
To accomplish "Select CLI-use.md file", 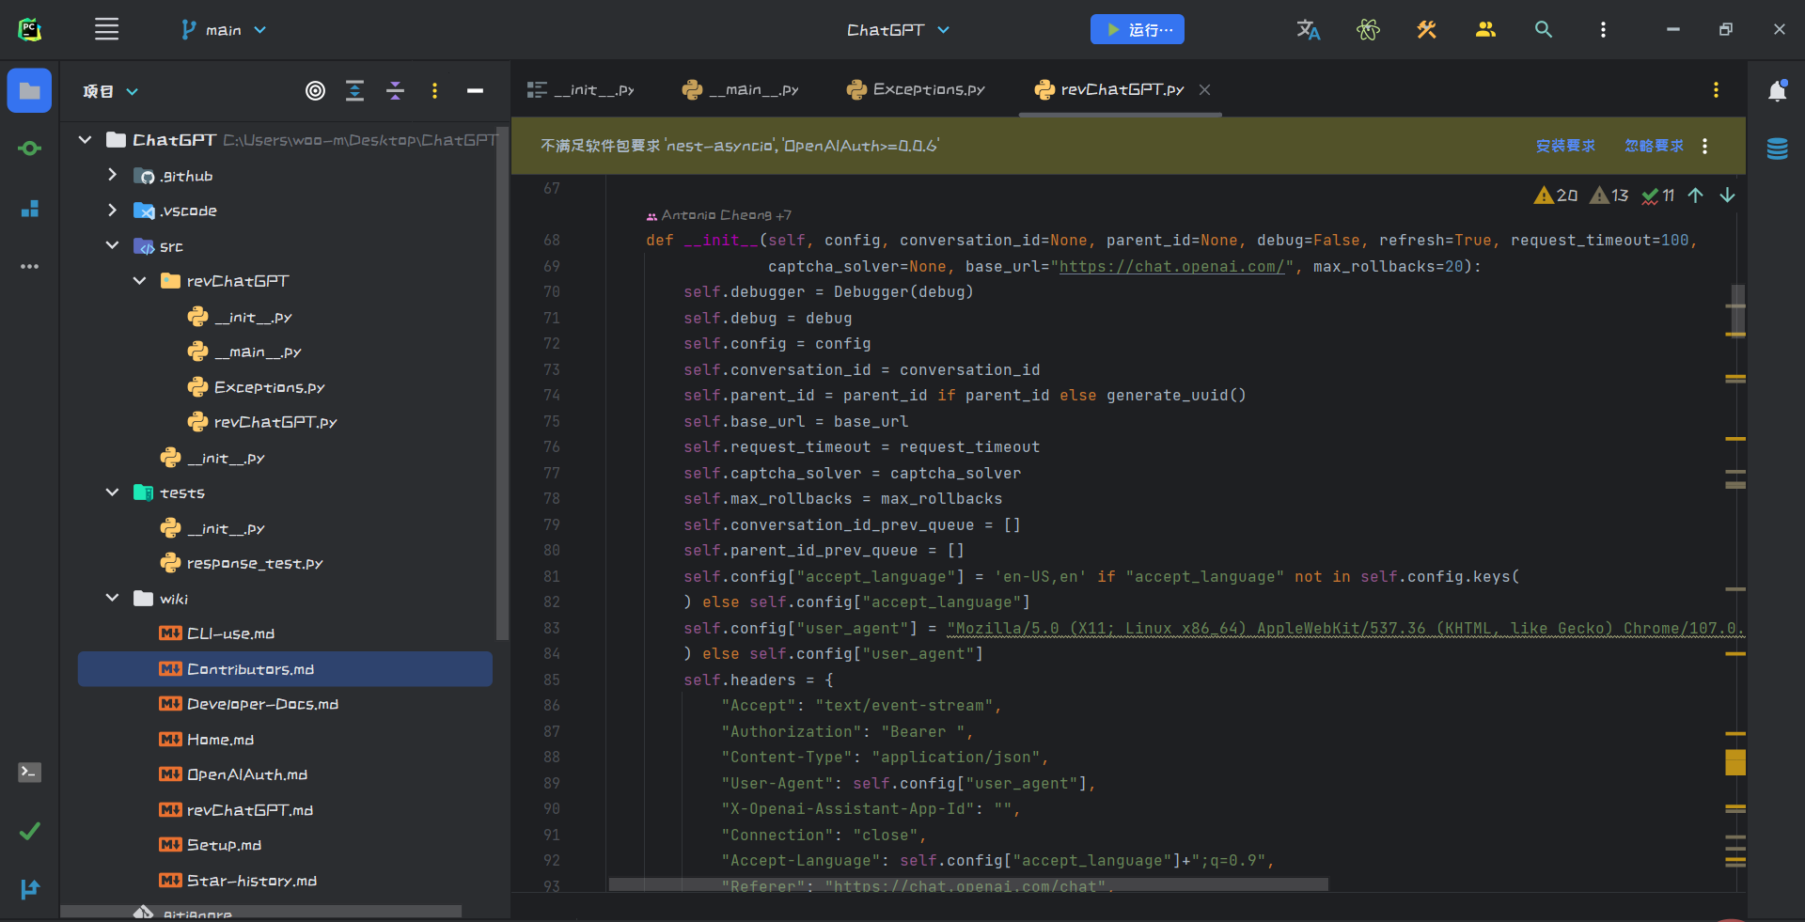I will [230, 633].
